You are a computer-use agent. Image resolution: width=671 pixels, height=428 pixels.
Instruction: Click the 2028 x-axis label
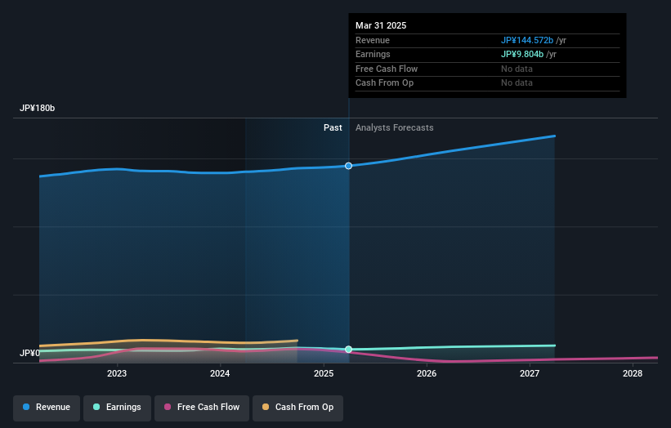click(633, 373)
